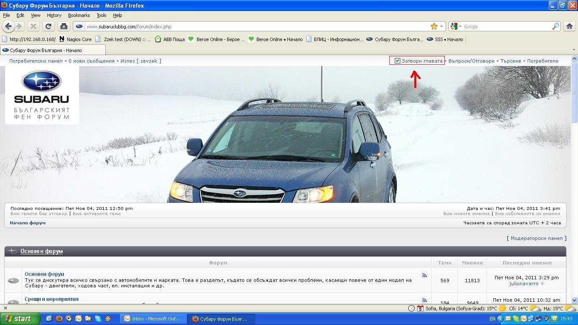Open the Виж активните теми link
This screenshot has width=578, height=325.
(x=96, y=214)
